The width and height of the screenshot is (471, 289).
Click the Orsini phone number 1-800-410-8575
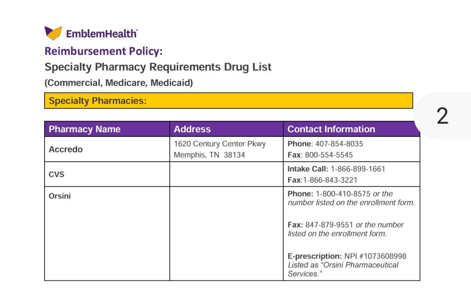(x=343, y=194)
